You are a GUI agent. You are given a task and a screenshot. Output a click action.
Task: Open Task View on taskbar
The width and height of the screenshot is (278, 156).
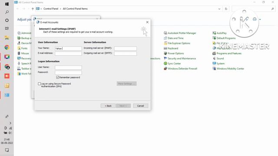(7, 28)
